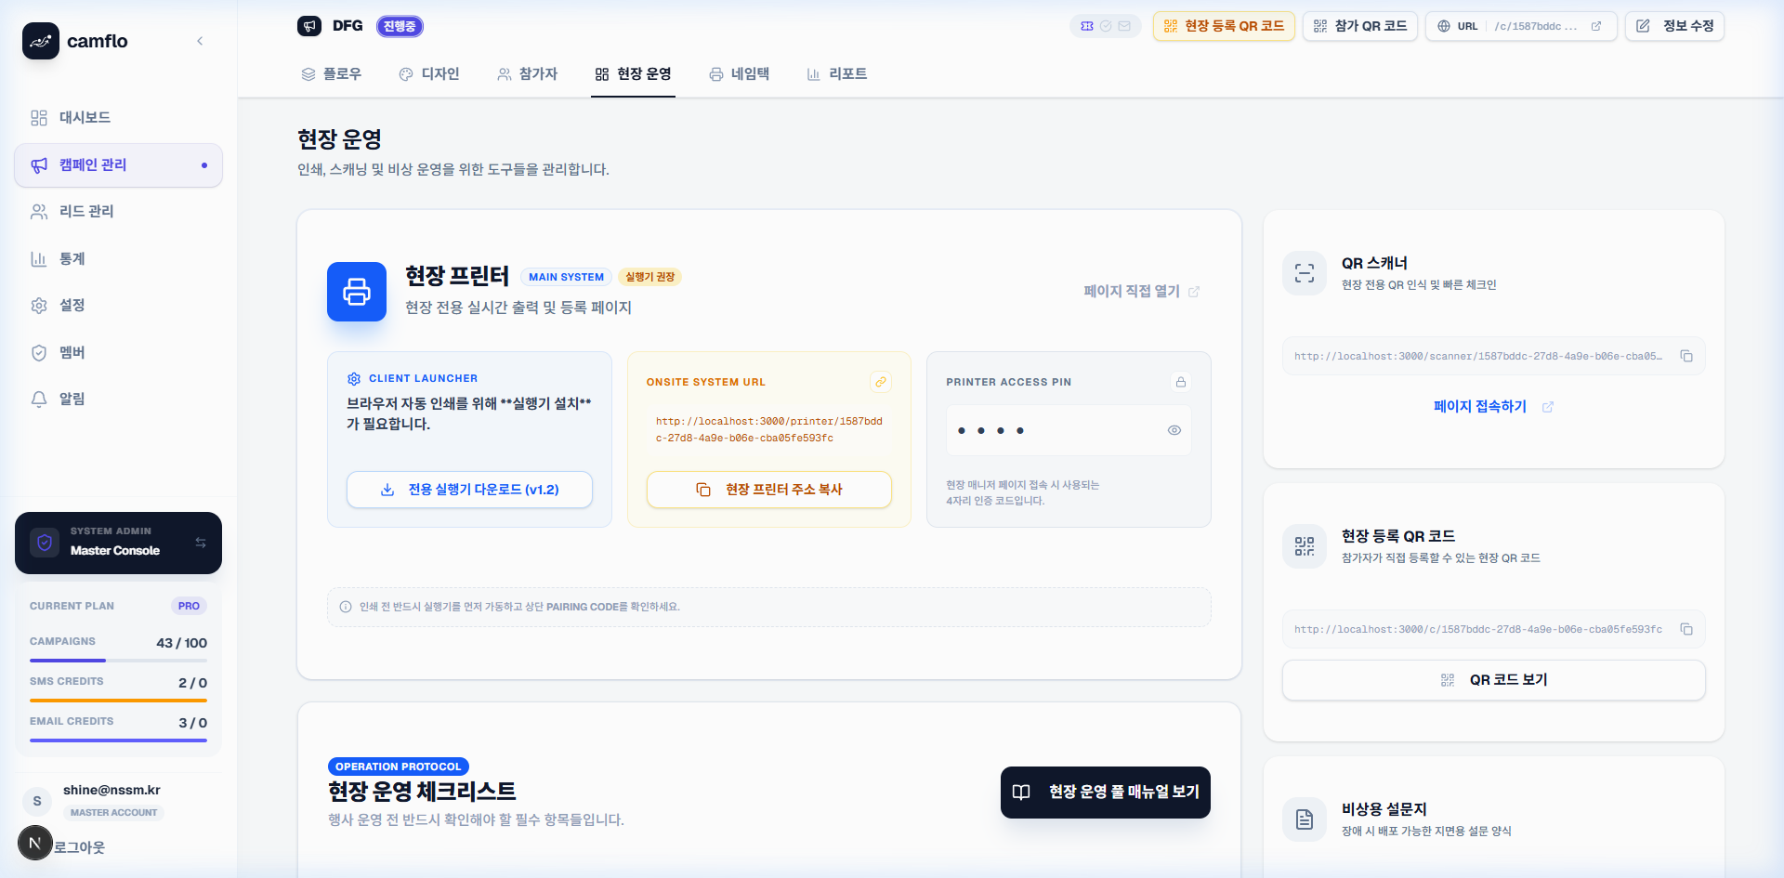Screen dimensions: 1784x878
Task: Open the 진행중 campaign status badge
Action: (x=400, y=26)
